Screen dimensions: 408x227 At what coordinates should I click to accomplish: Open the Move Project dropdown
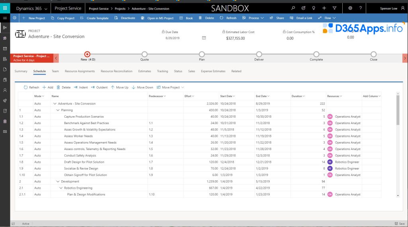tap(170, 87)
